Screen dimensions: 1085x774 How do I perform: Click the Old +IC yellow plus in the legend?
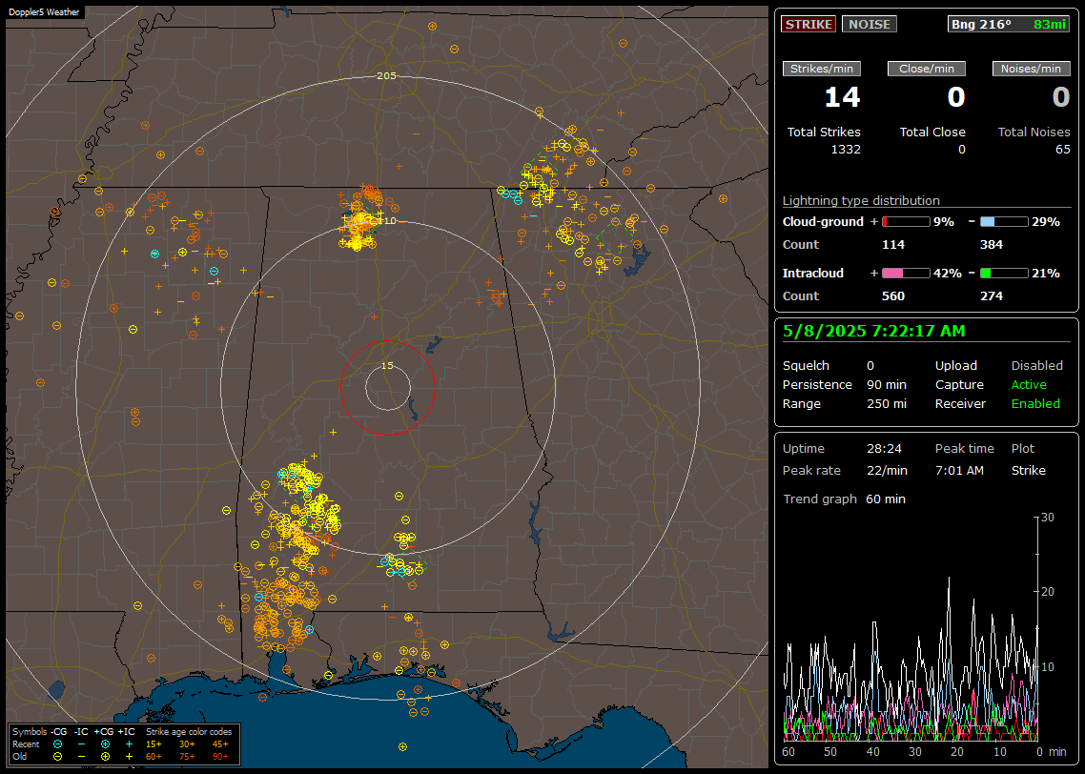pos(129,757)
